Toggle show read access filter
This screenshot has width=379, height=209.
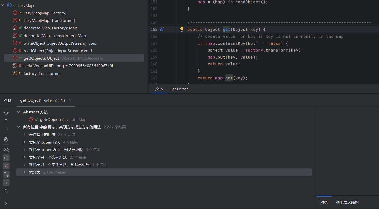point(6,158)
